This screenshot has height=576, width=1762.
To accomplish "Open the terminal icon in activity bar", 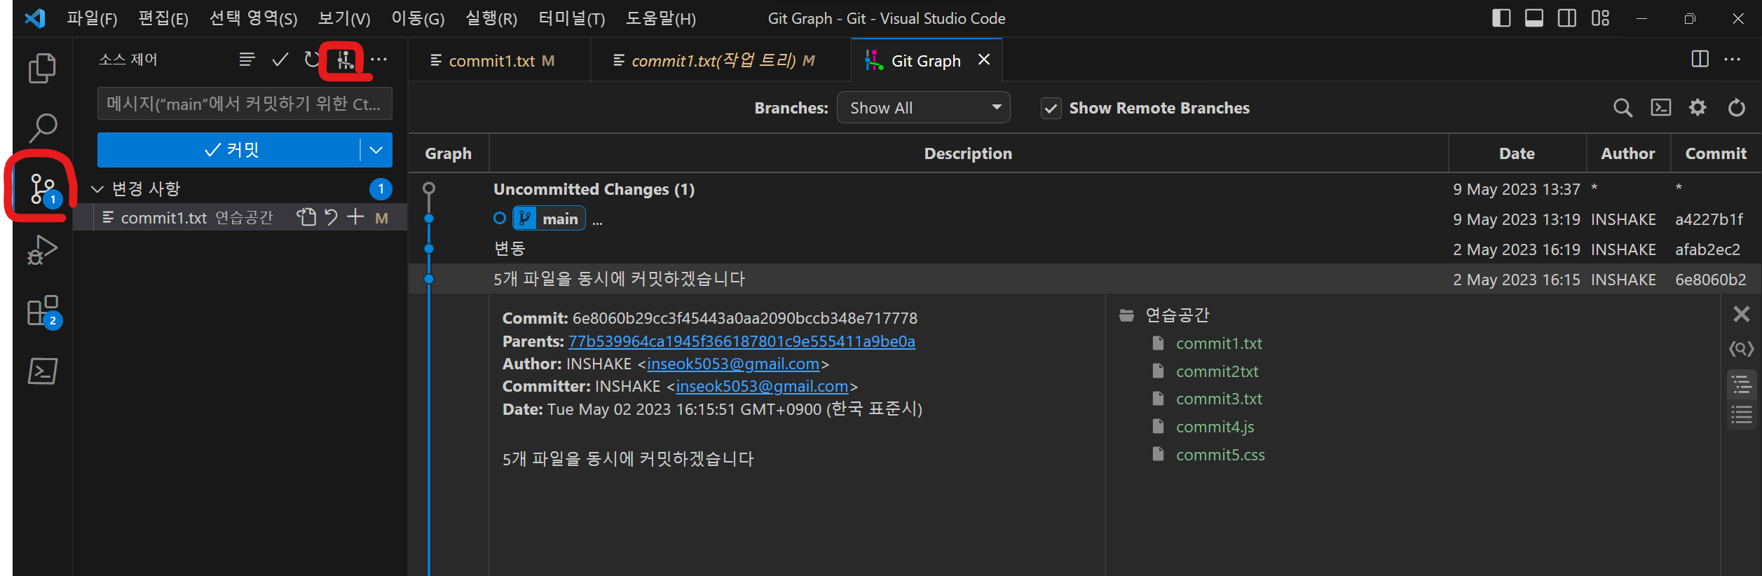I will point(42,371).
